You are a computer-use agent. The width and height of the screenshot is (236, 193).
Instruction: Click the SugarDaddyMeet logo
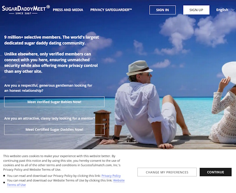pos(26,10)
